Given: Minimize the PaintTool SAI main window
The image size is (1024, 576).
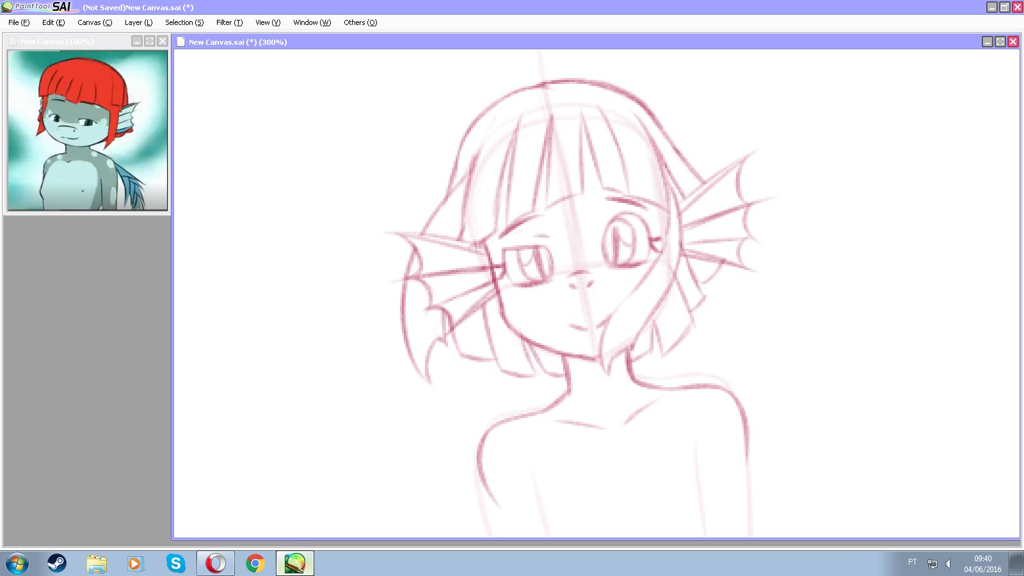Looking at the screenshot, I should (992, 7).
